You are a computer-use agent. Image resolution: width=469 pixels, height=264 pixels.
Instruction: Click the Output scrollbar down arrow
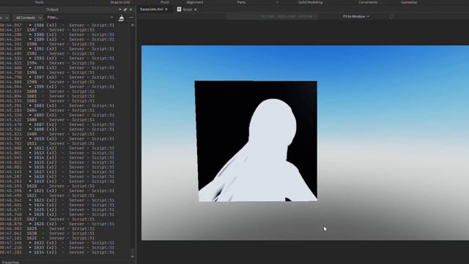coord(133,257)
